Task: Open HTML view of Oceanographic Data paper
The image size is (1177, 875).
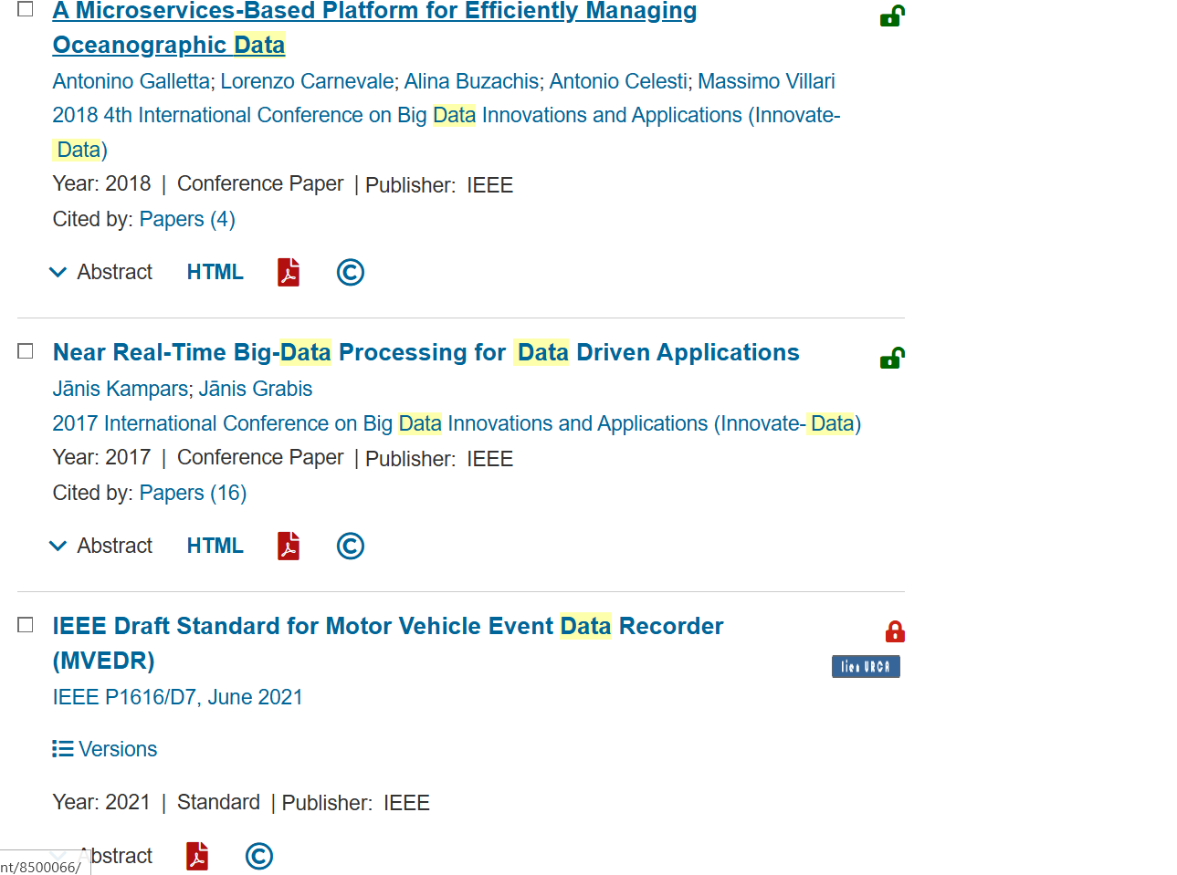Action: coord(215,272)
